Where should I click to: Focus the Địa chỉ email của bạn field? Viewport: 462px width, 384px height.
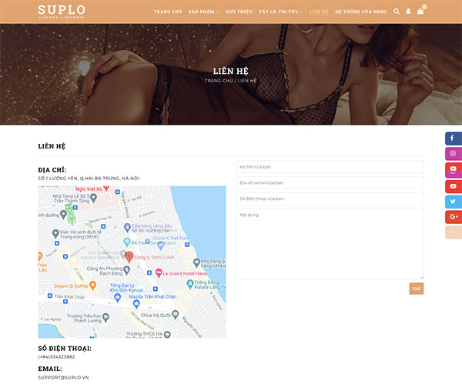click(330, 182)
